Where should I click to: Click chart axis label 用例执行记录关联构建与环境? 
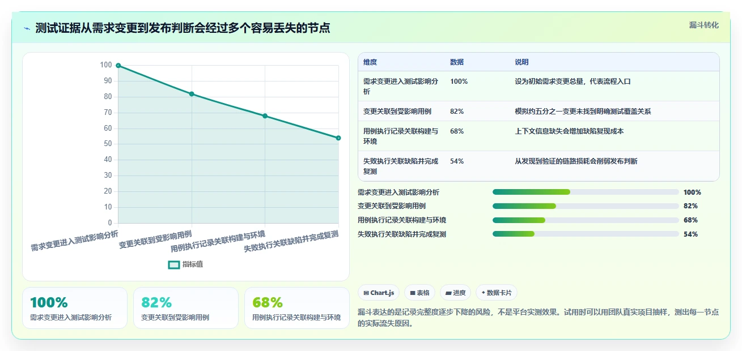coord(218,241)
